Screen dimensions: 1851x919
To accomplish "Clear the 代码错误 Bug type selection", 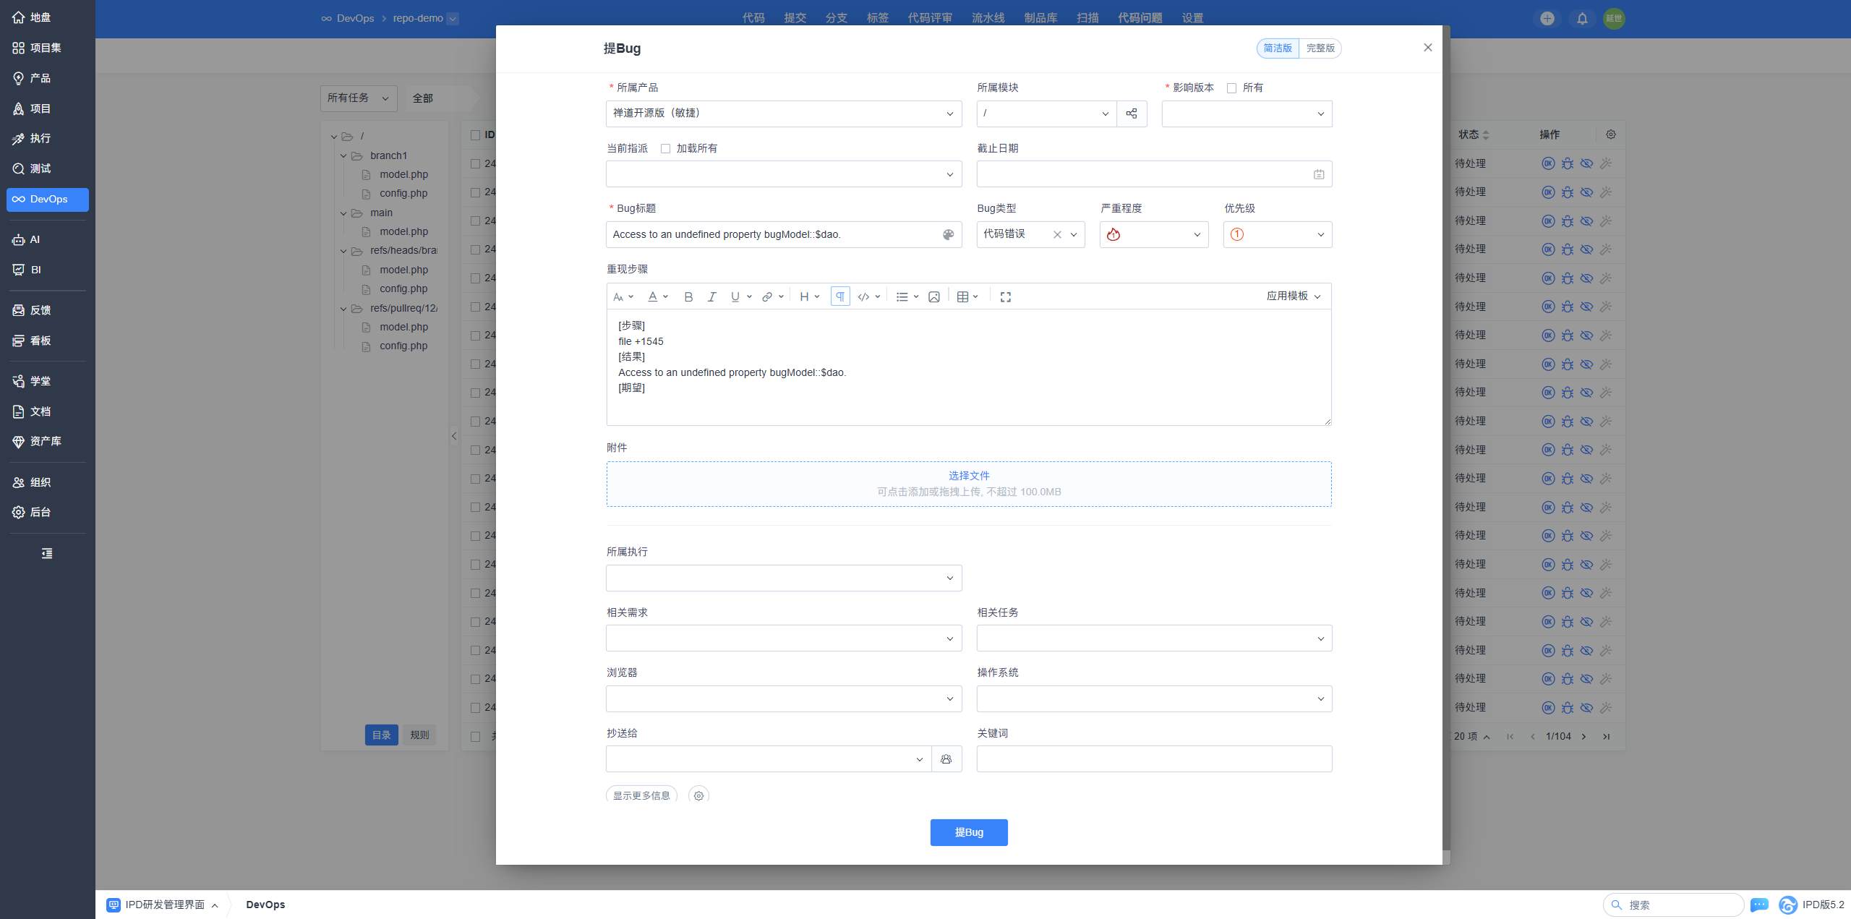I will [1057, 234].
